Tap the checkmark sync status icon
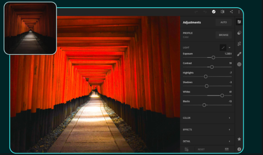Screen dimensions: 263x155 pos(214,12)
